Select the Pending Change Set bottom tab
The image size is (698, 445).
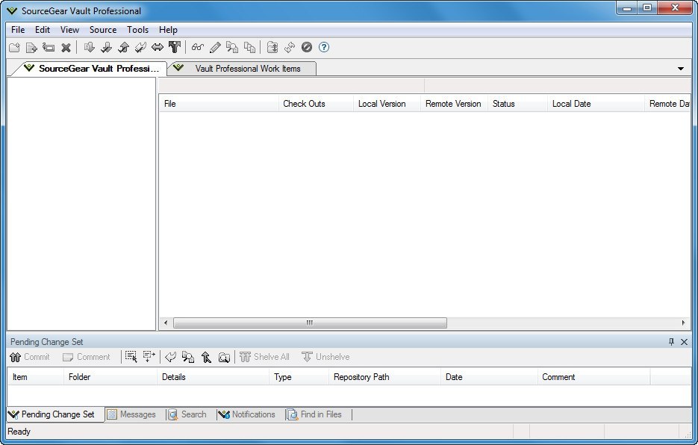pyautogui.click(x=54, y=414)
